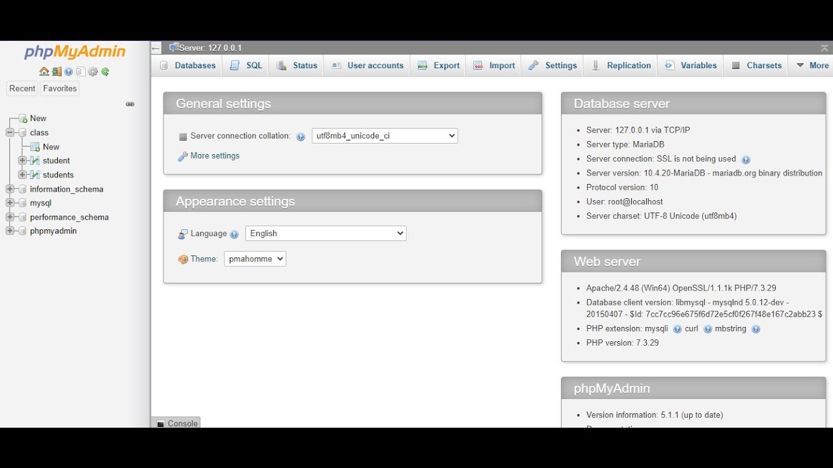This screenshot has height=468, width=833.
Task: Open the students table name
Action: pyautogui.click(x=58, y=175)
